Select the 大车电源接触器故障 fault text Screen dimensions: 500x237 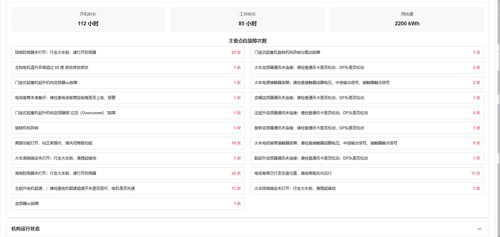click(322, 83)
